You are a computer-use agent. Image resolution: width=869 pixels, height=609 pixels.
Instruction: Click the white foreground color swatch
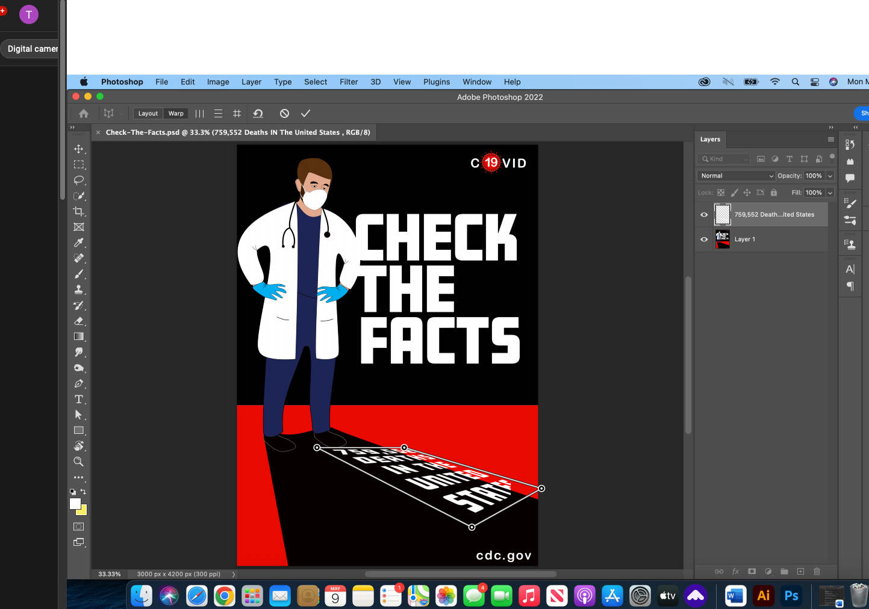(75, 504)
